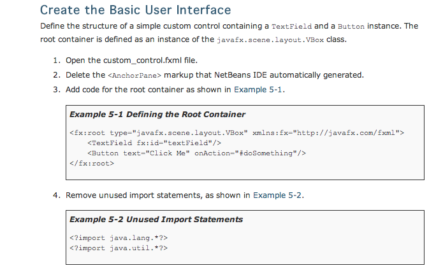Click the "Create the Basic User Interface" heading

(x=135, y=10)
